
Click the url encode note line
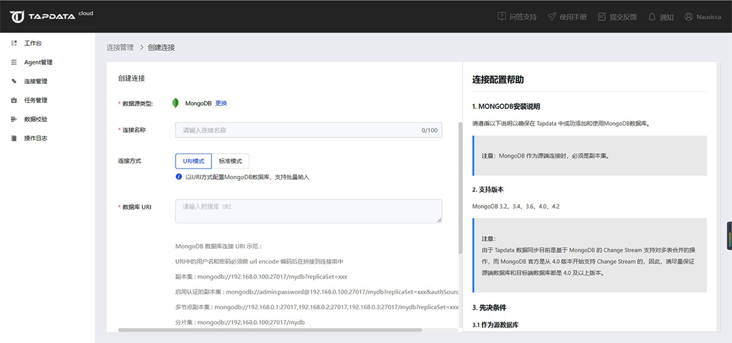click(x=260, y=261)
